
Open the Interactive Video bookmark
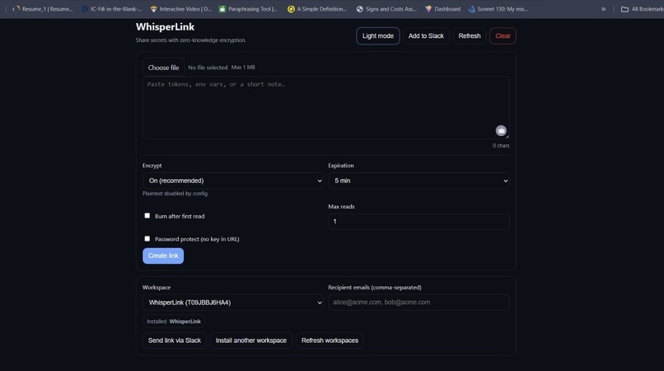point(181,9)
